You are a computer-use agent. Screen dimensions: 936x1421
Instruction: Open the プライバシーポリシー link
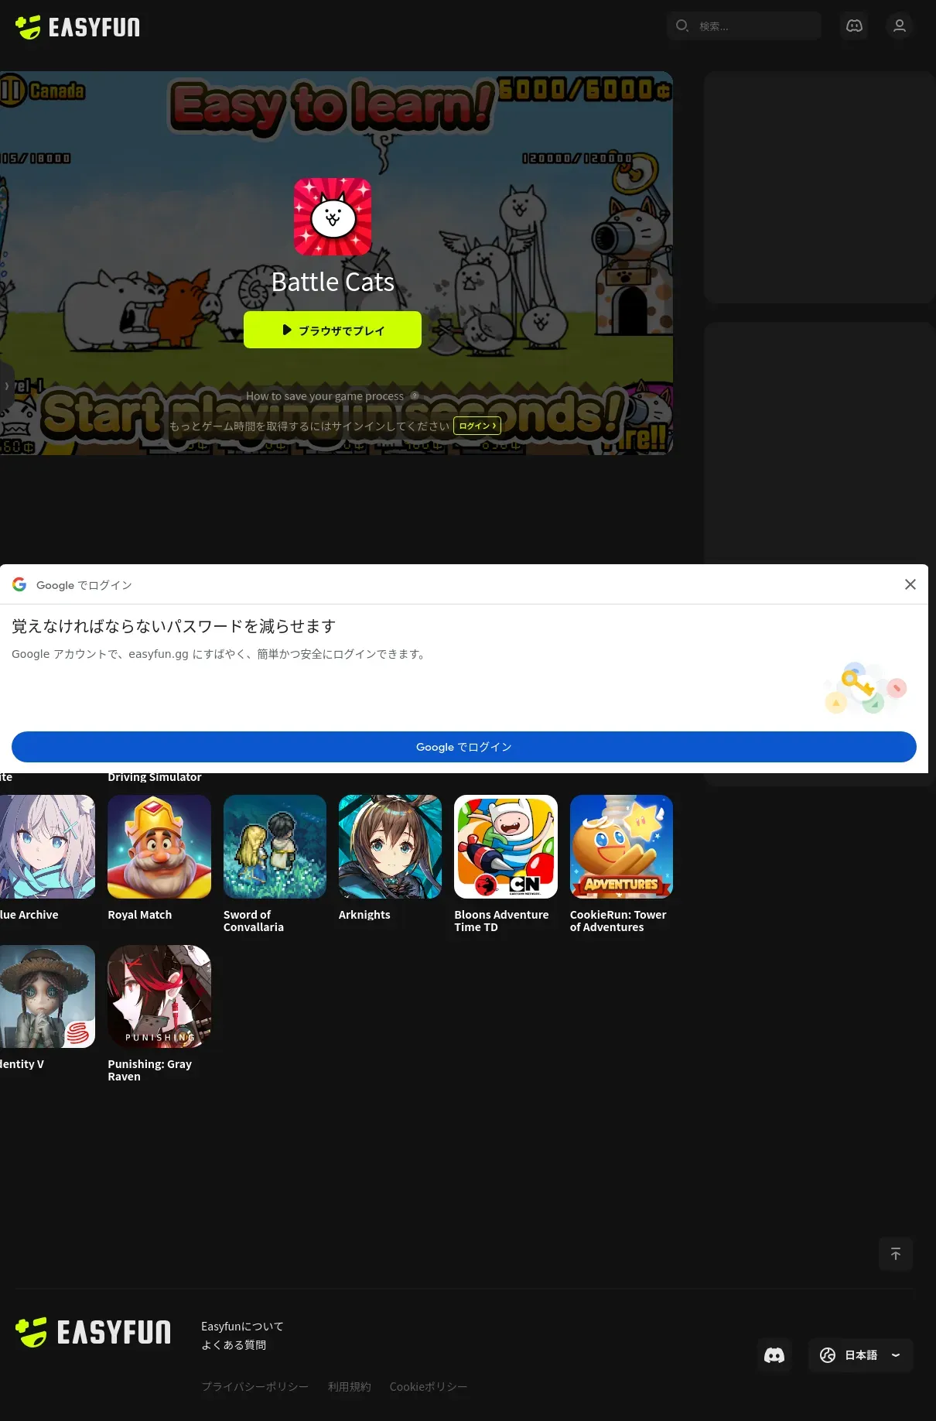[254, 1387]
